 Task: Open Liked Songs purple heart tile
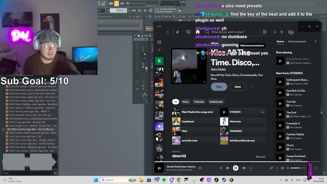pyautogui.click(x=159, y=126)
